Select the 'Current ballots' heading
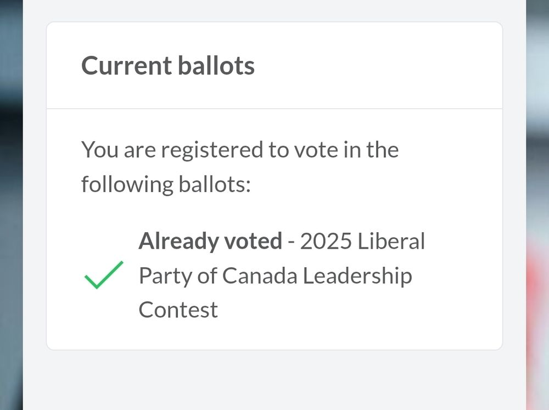 pos(167,65)
